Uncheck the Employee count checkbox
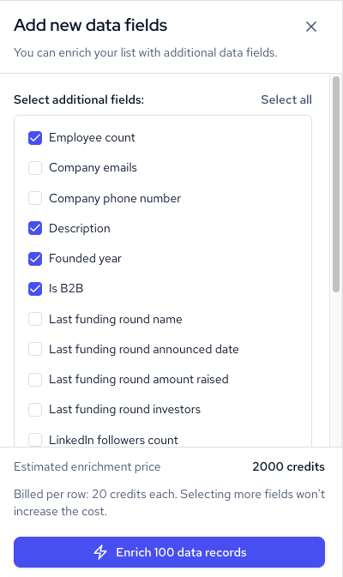The width and height of the screenshot is (343, 577). tap(35, 138)
